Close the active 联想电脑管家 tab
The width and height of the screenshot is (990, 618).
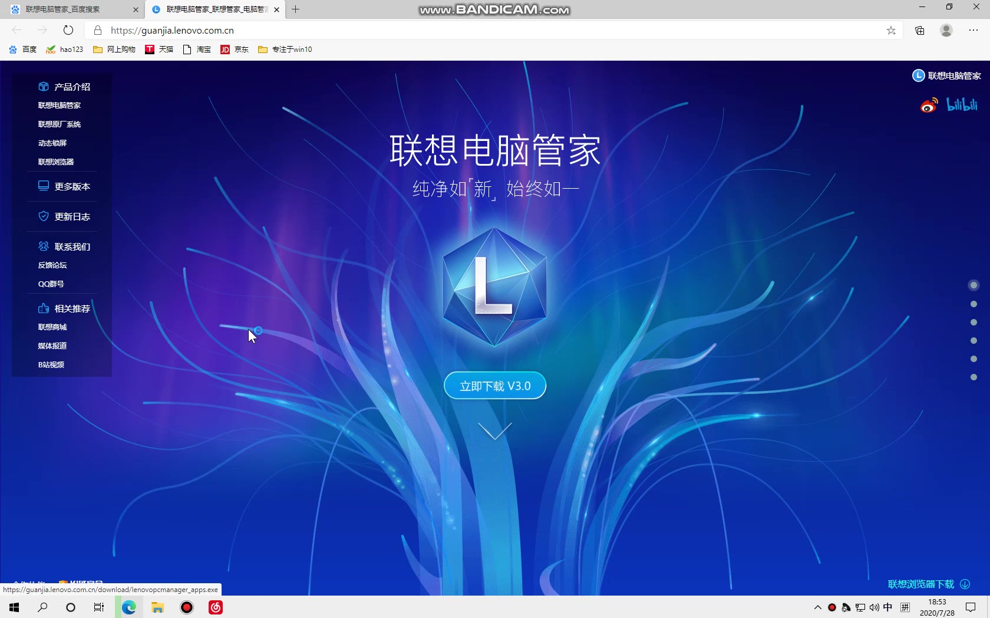coord(276,9)
